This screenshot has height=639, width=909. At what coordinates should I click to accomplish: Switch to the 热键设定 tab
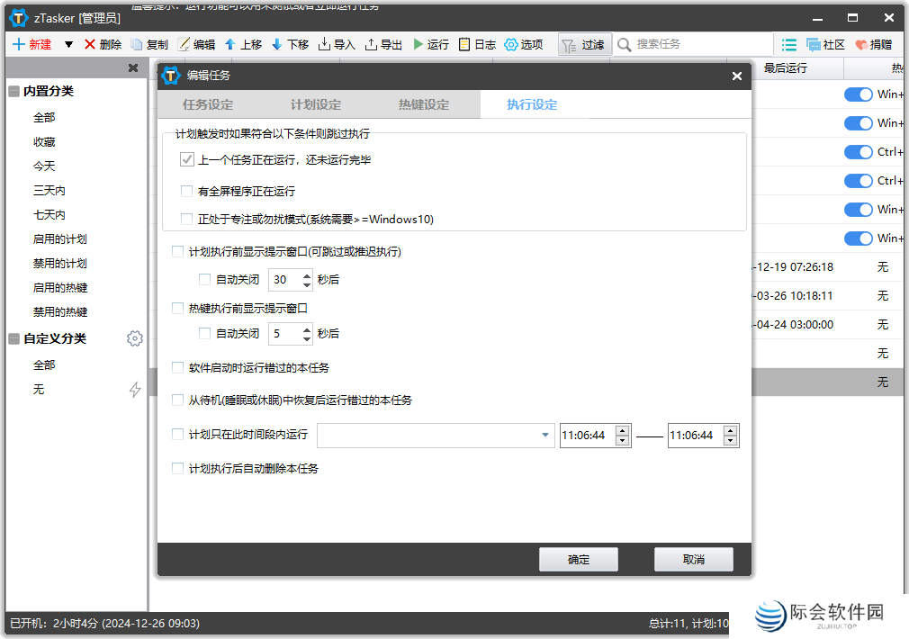(x=423, y=103)
